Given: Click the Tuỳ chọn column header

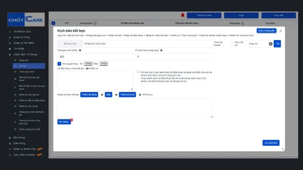Looking at the screenshot, I should [270, 23].
